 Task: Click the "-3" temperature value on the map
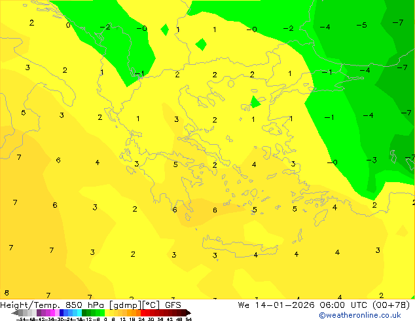tap(371, 160)
